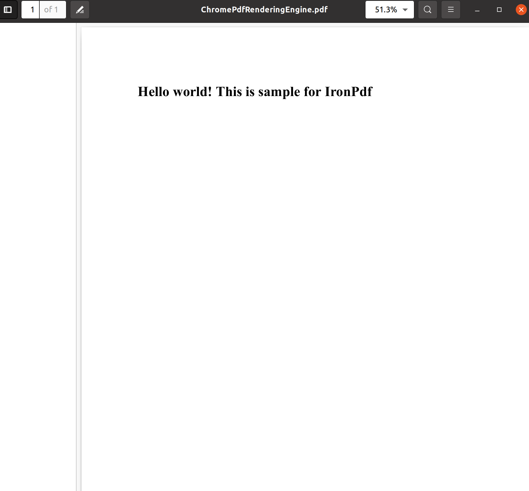The image size is (529, 491).
Task: Open the annotation pencil tool
Action: click(80, 10)
